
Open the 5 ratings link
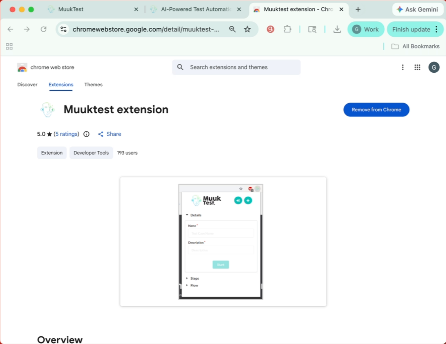click(x=66, y=134)
